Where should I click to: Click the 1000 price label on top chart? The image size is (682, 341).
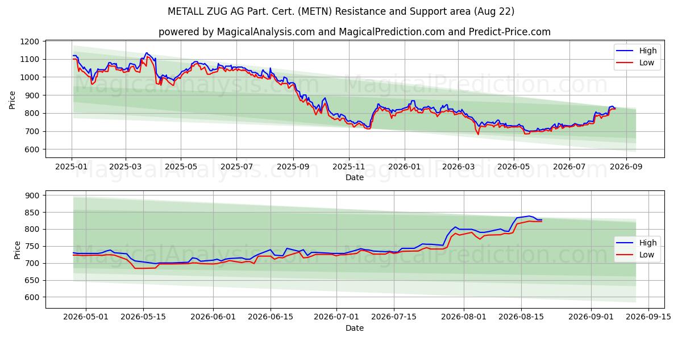(x=31, y=77)
